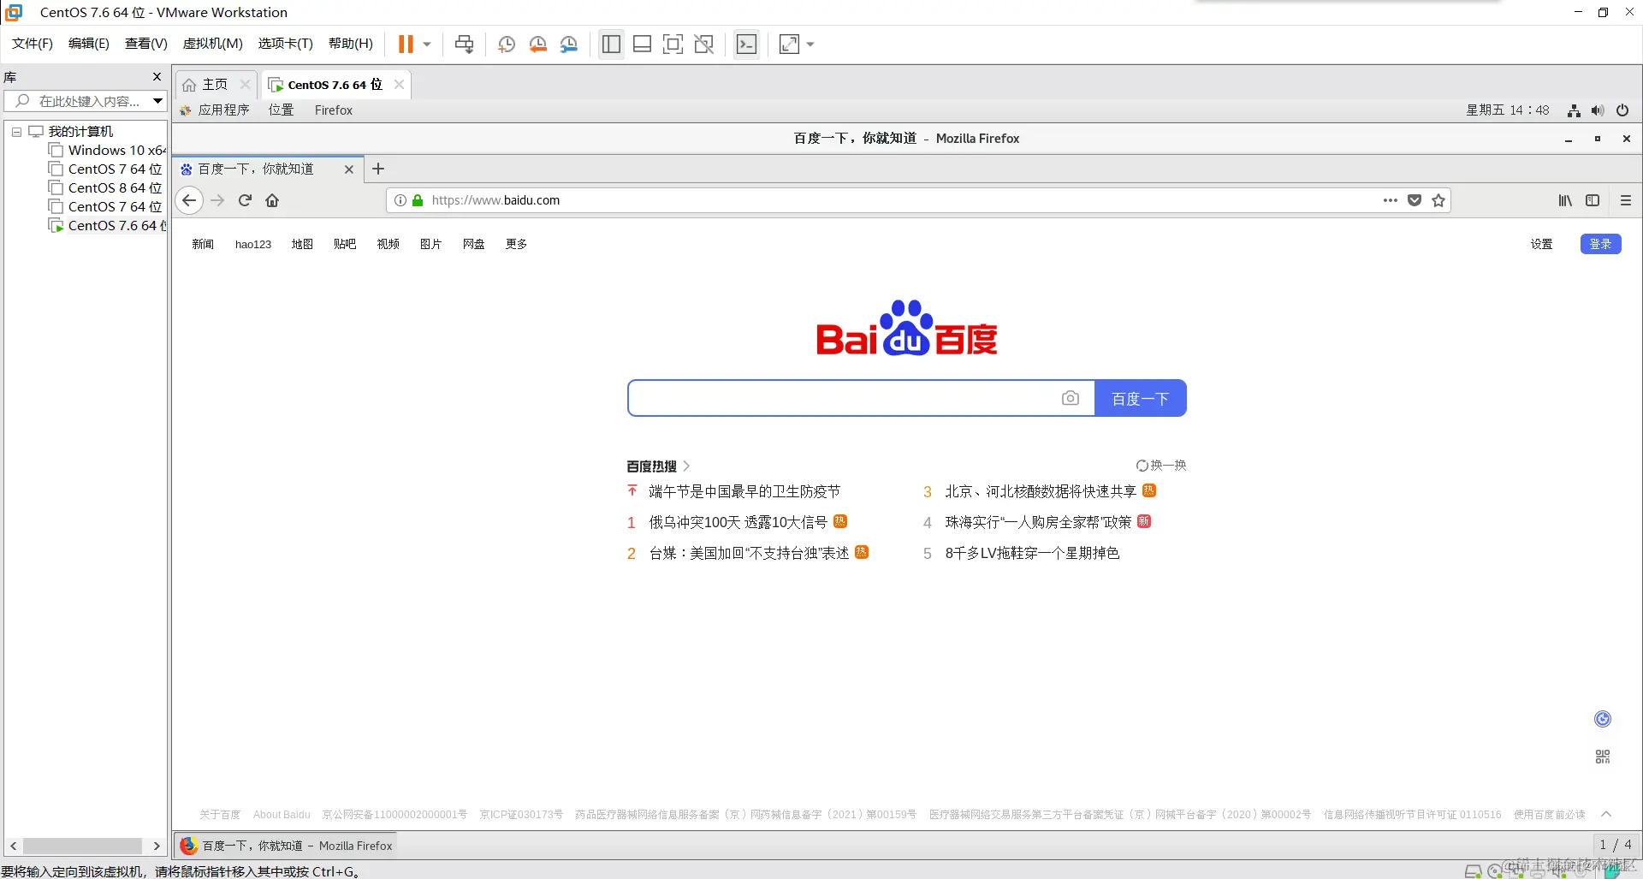Open the 编辑(E) menu
1643x879 pixels.
pyautogui.click(x=89, y=44)
